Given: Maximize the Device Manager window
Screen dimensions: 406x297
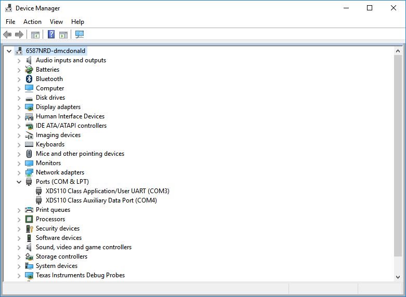Looking at the screenshot, I should [x=370, y=8].
